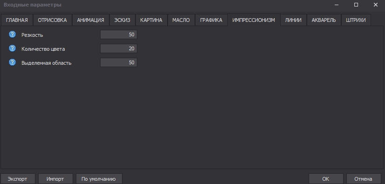Open help for Количество цвета
Viewport: 385px width, 184px height.
pyautogui.click(x=12, y=48)
